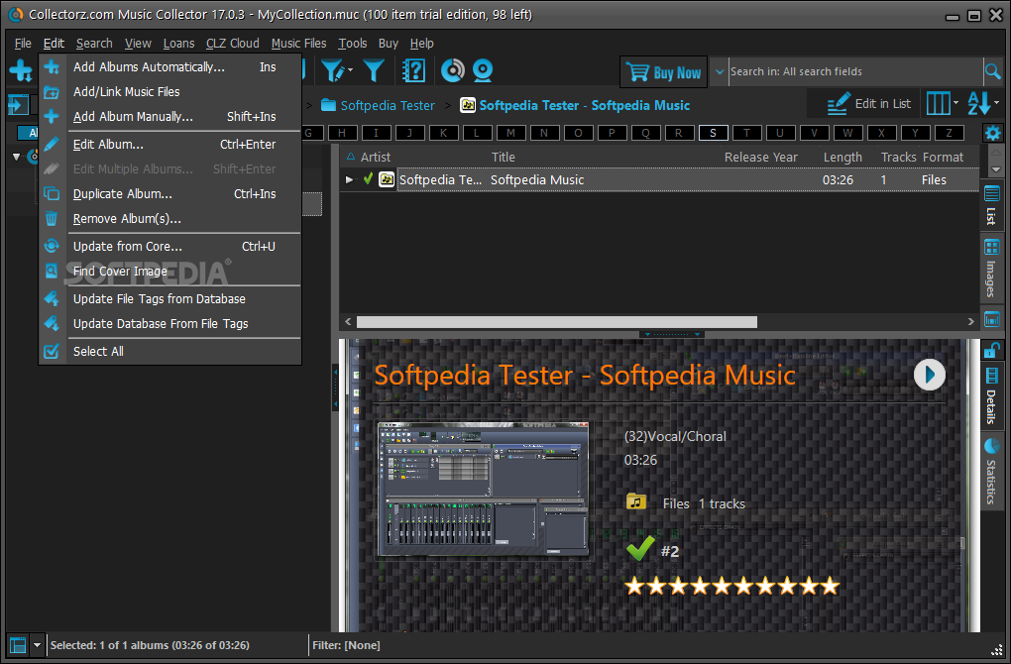Choose Duplicate Album menu entry

pyautogui.click(x=170, y=194)
